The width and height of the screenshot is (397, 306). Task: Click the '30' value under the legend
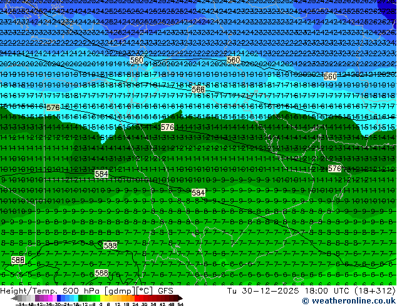(x=144, y=305)
